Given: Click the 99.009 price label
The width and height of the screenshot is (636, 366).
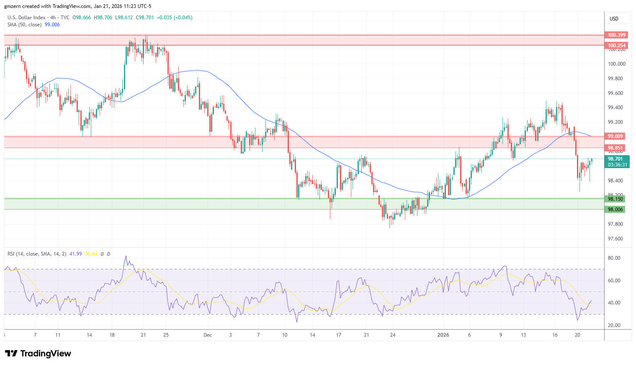Looking at the screenshot, I should coord(615,136).
